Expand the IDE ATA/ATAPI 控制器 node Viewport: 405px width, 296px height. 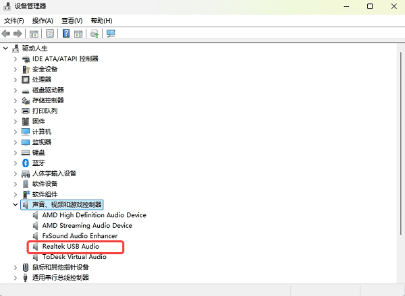[x=16, y=59]
